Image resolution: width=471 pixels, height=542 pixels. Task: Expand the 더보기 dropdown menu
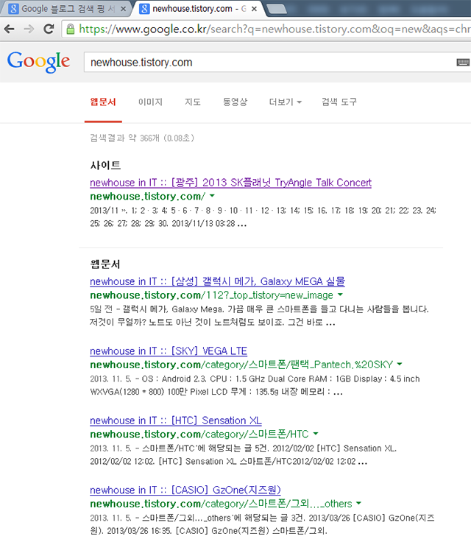point(285,102)
